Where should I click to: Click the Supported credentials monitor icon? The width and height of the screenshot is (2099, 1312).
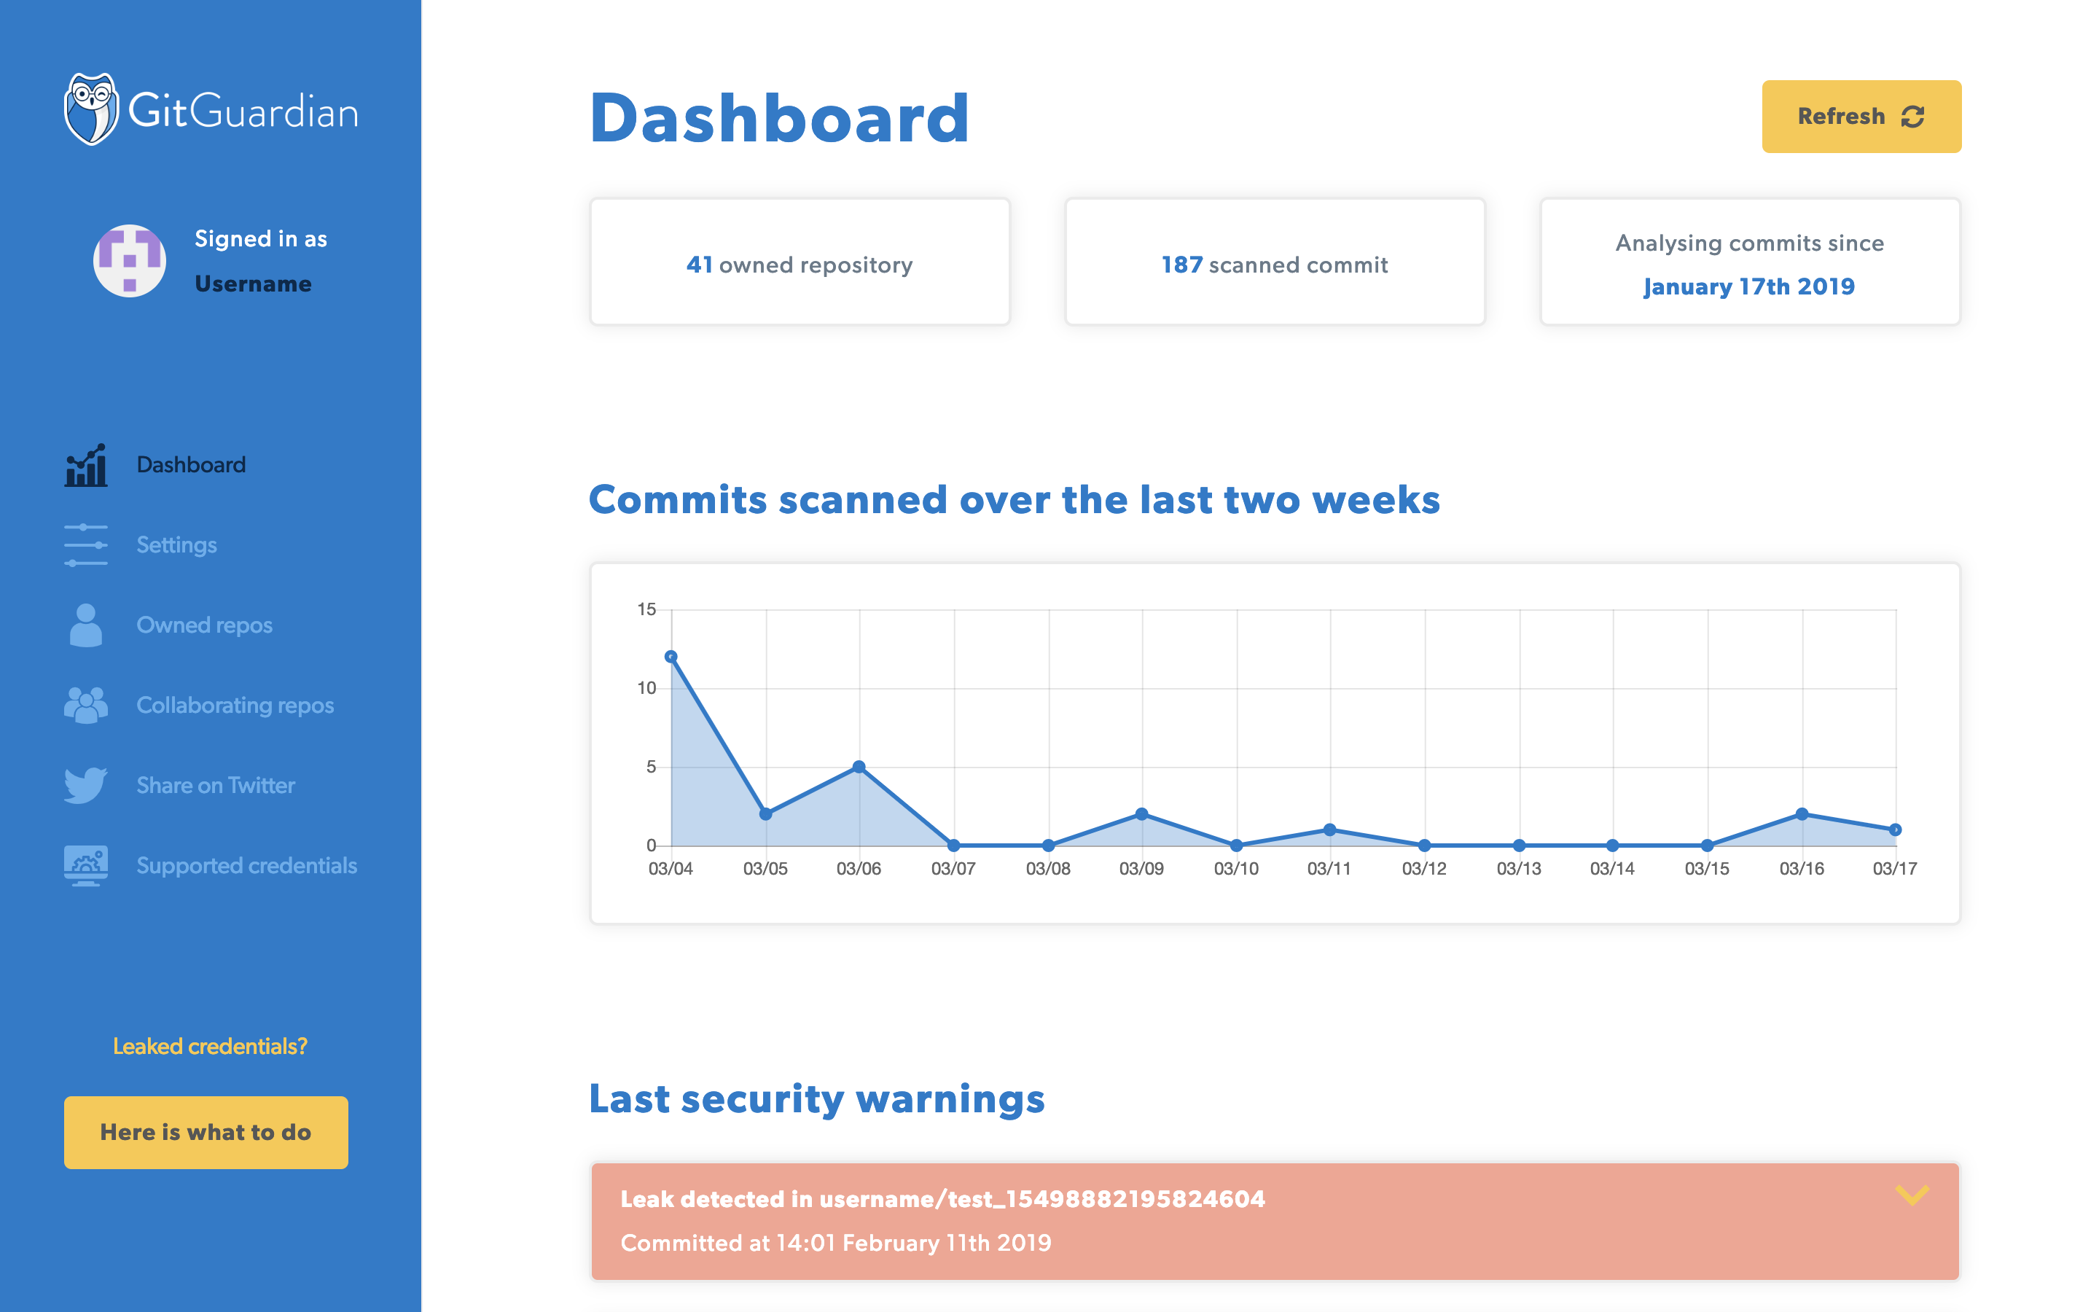[86, 865]
